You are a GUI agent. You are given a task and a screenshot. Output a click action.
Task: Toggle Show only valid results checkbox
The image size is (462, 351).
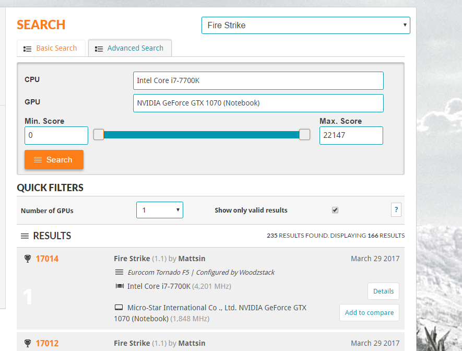(335, 210)
